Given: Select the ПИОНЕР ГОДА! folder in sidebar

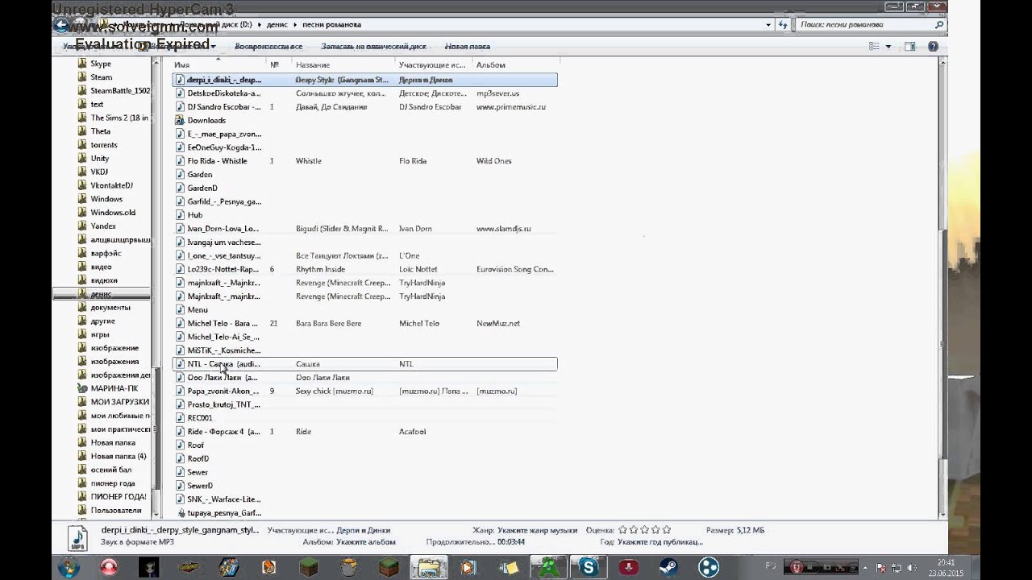Looking at the screenshot, I should tap(119, 496).
